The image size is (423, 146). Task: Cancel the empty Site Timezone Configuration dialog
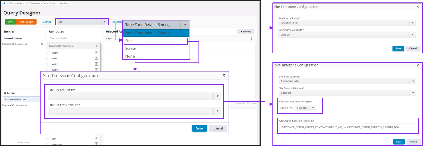coord(218,128)
